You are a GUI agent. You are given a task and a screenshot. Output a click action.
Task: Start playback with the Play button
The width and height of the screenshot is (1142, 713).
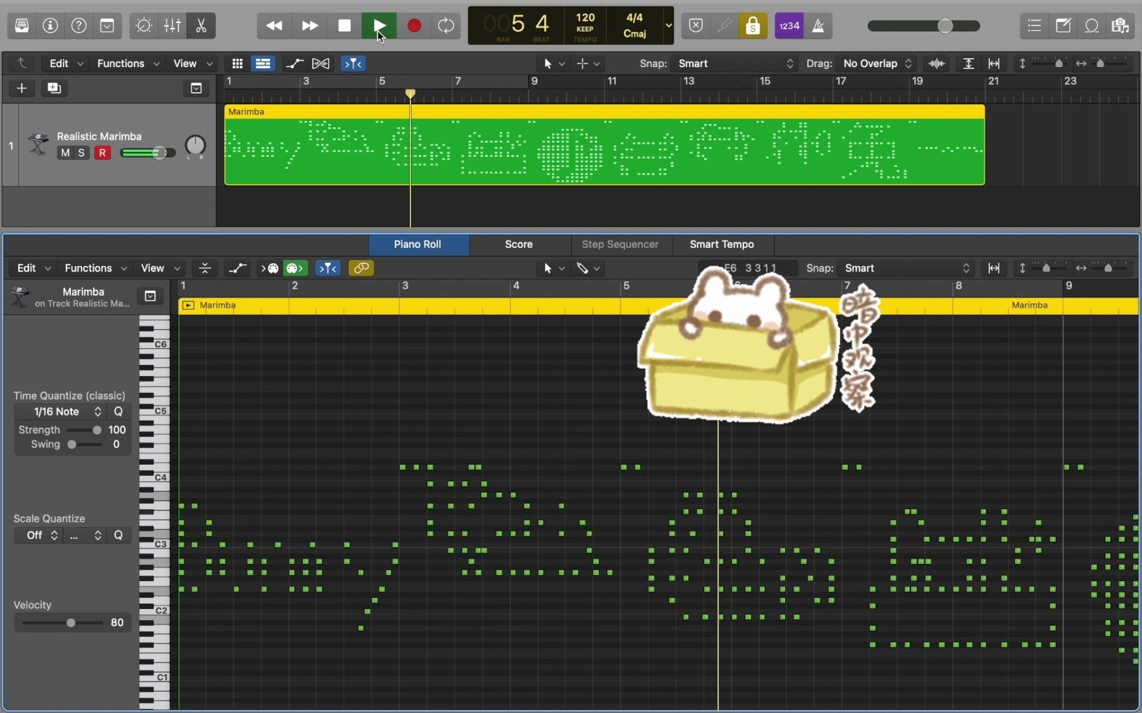click(379, 26)
